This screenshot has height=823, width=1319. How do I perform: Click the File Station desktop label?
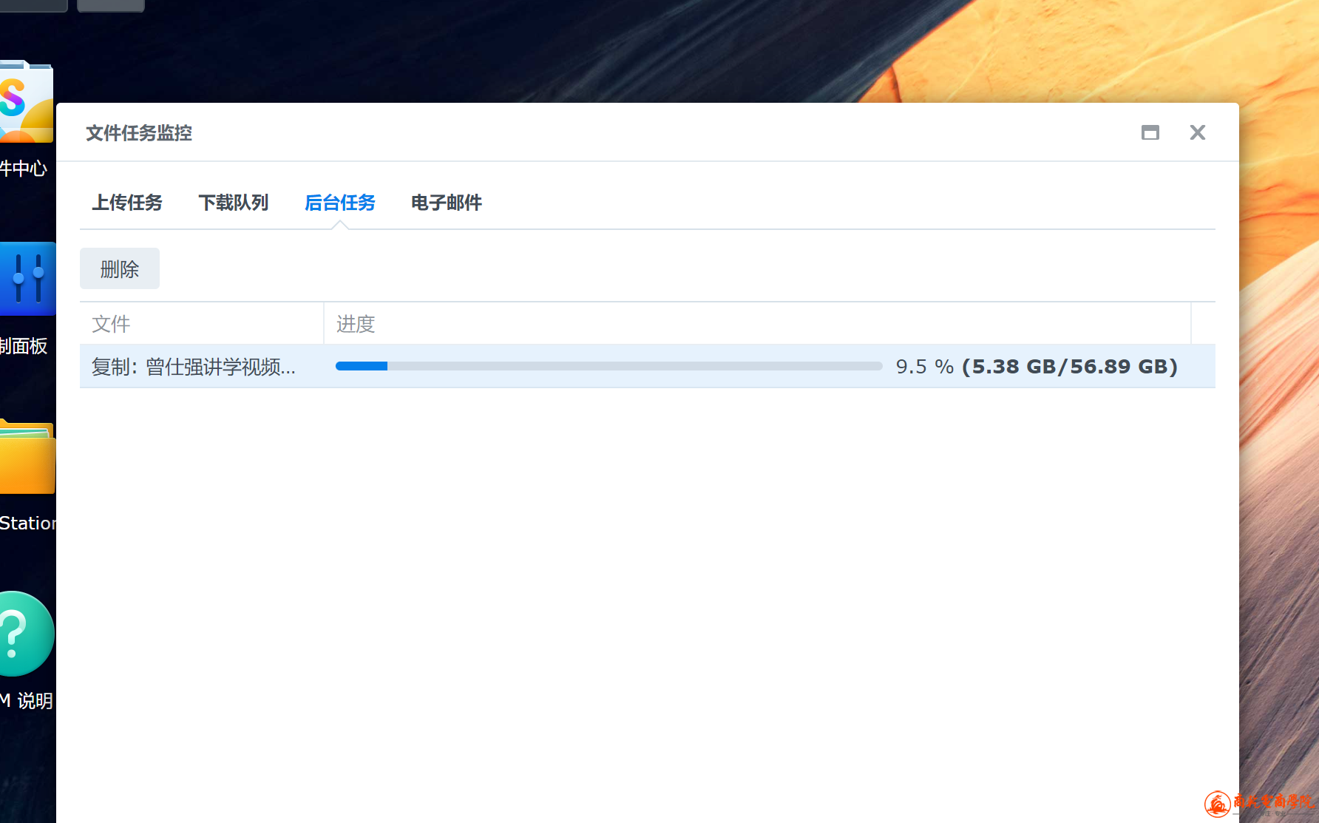(27, 524)
